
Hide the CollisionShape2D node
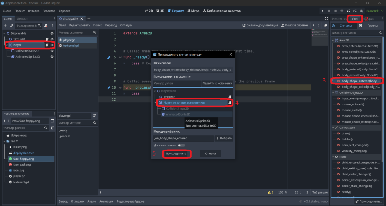(52, 51)
